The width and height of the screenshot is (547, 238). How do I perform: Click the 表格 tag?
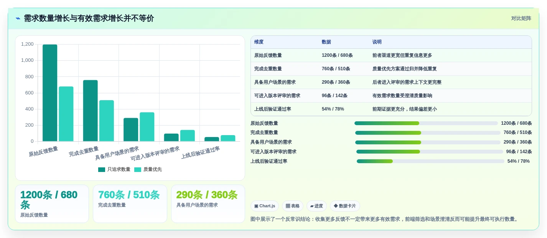tap(292, 206)
